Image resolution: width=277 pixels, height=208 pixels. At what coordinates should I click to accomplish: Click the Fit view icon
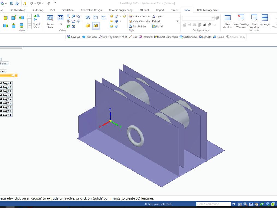61,20
